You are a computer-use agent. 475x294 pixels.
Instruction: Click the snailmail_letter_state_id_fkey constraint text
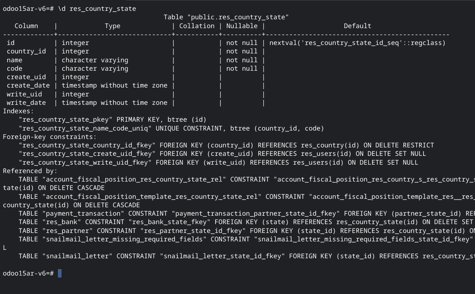click(222, 256)
